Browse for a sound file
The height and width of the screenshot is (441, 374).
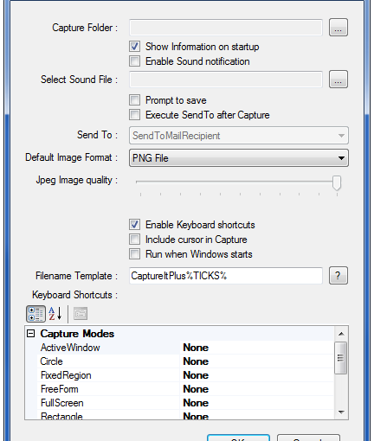point(339,80)
